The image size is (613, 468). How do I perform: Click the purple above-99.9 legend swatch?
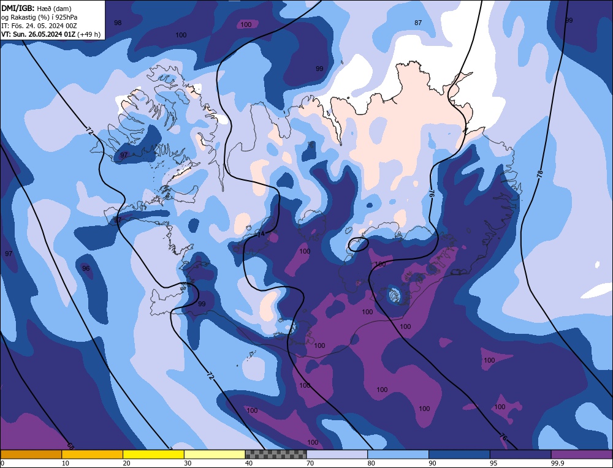pyautogui.click(x=582, y=454)
